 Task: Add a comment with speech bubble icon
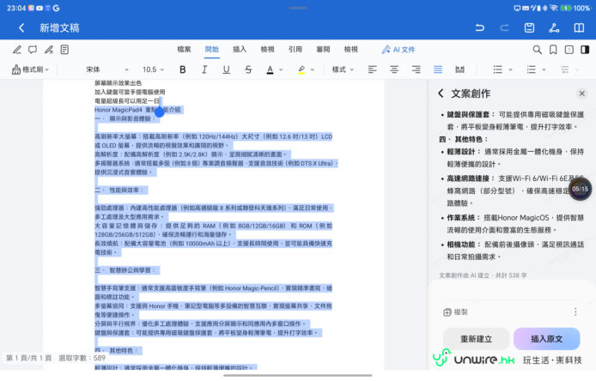(33, 50)
